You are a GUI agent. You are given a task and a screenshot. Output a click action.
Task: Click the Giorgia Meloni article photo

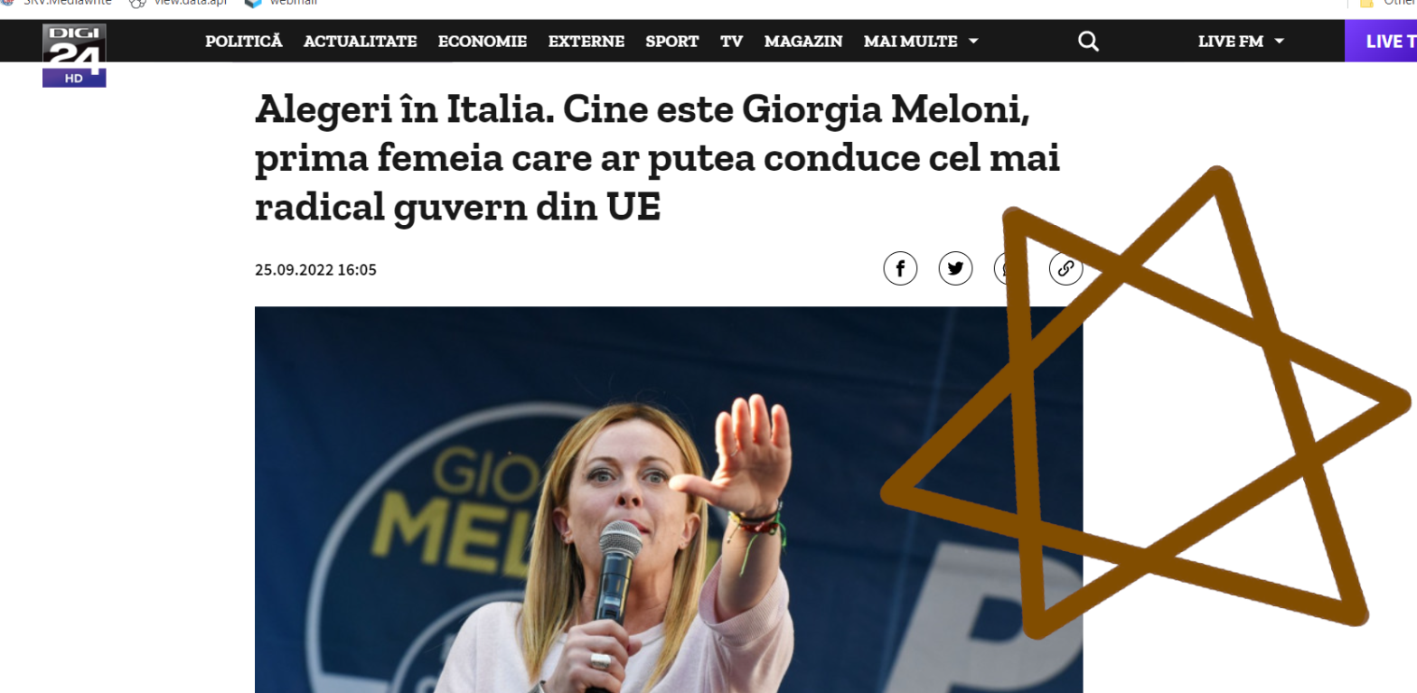tap(669, 500)
